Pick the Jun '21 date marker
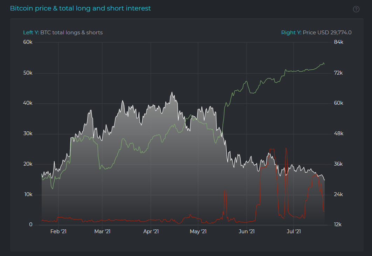 (x=246, y=231)
